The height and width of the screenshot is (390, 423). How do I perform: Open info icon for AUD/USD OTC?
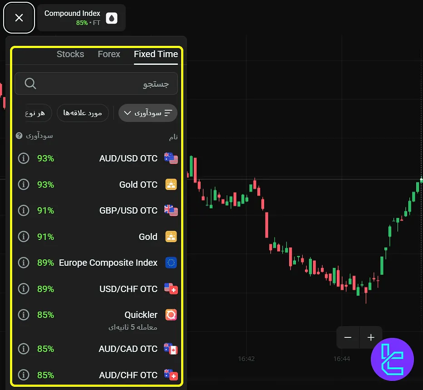click(x=23, y=158)
